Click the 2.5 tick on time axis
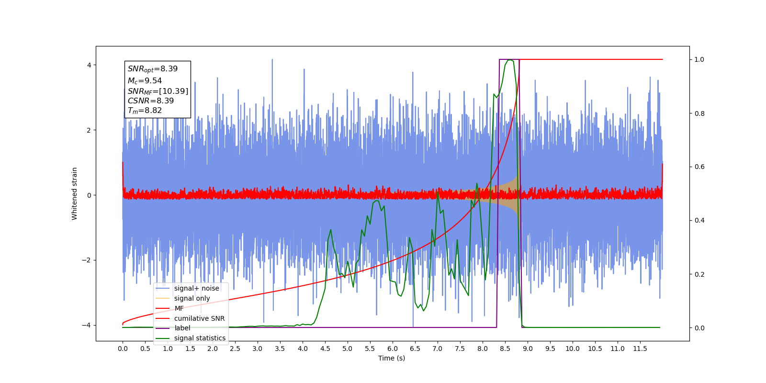Screen dimensions: 766x383 [235, 349]
